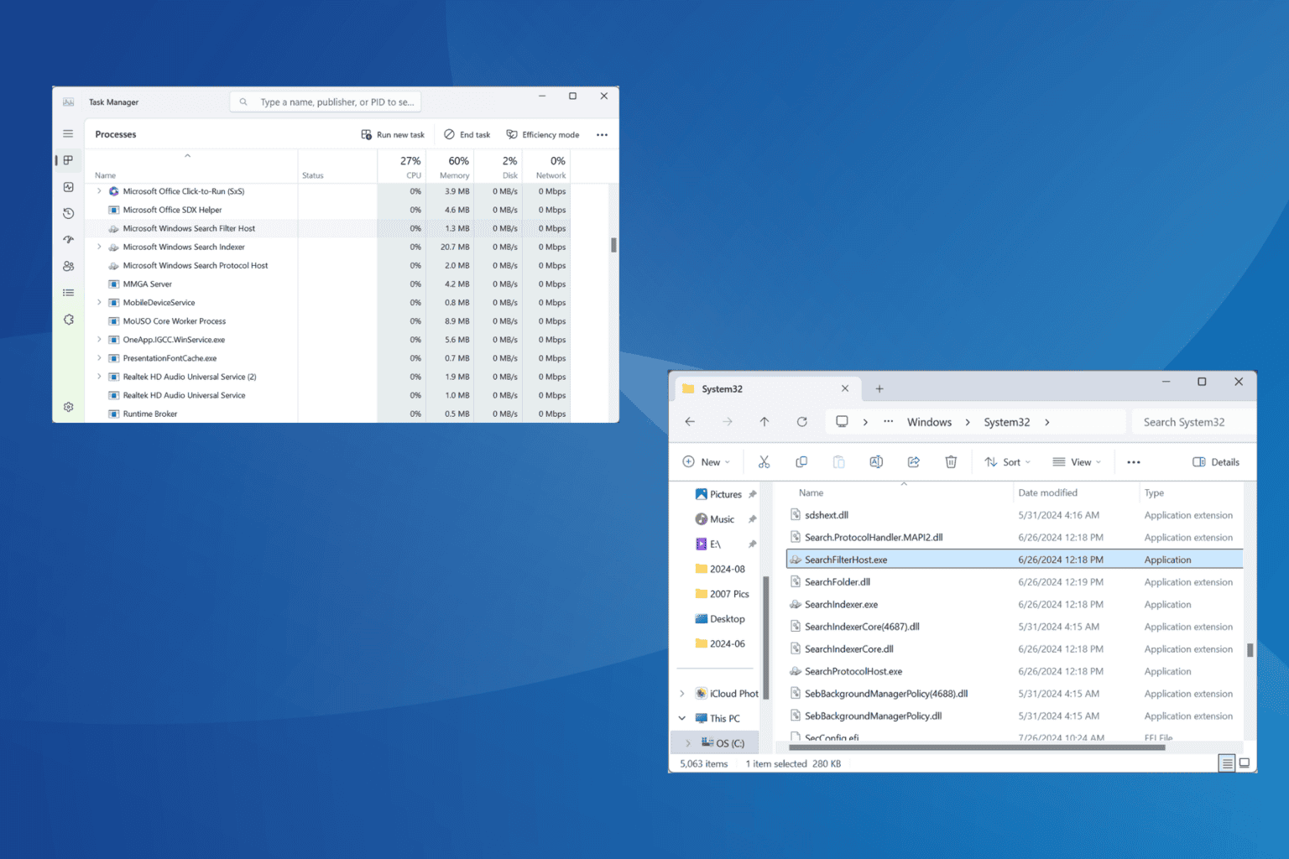Close the System32 Explorer tab
The height and width of the screenshot is (859, 1289).
pyautogui.click(x=845, y=388)
